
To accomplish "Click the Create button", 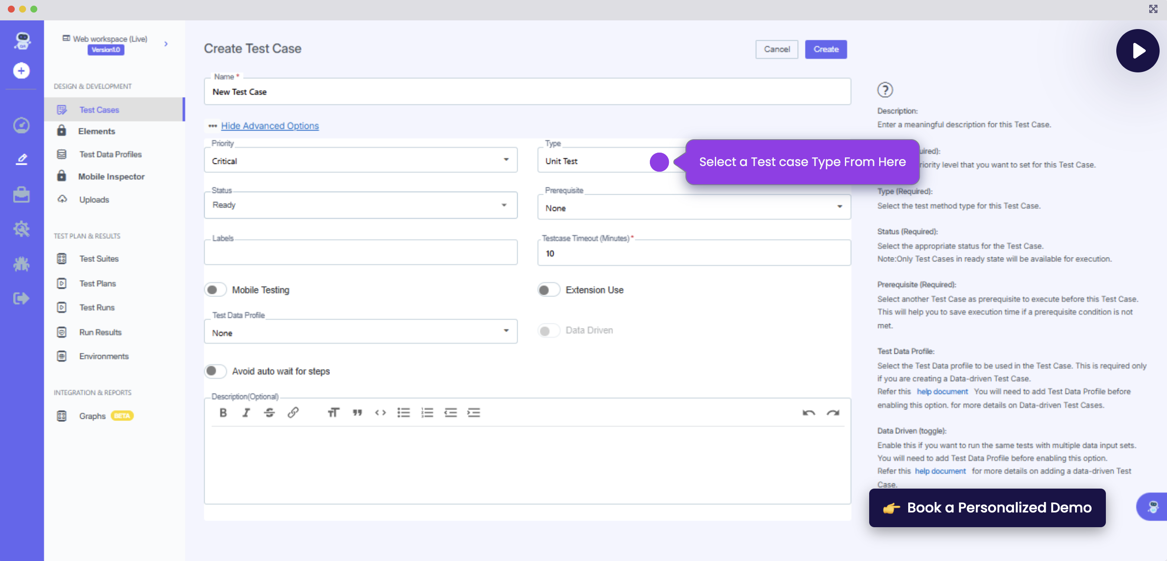I will [x=825, y=49].
